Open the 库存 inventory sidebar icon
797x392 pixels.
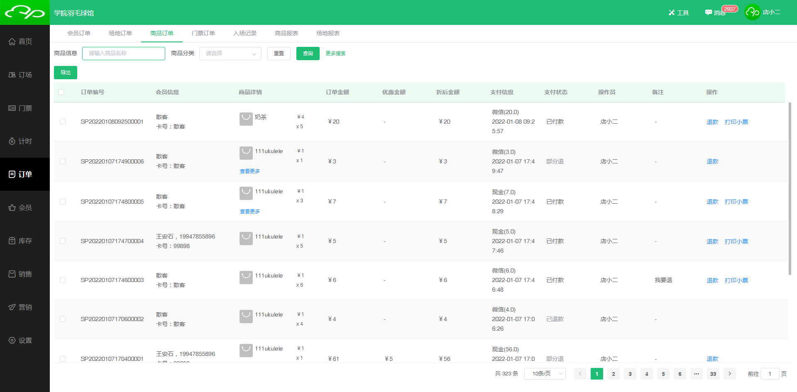[12, 241]
